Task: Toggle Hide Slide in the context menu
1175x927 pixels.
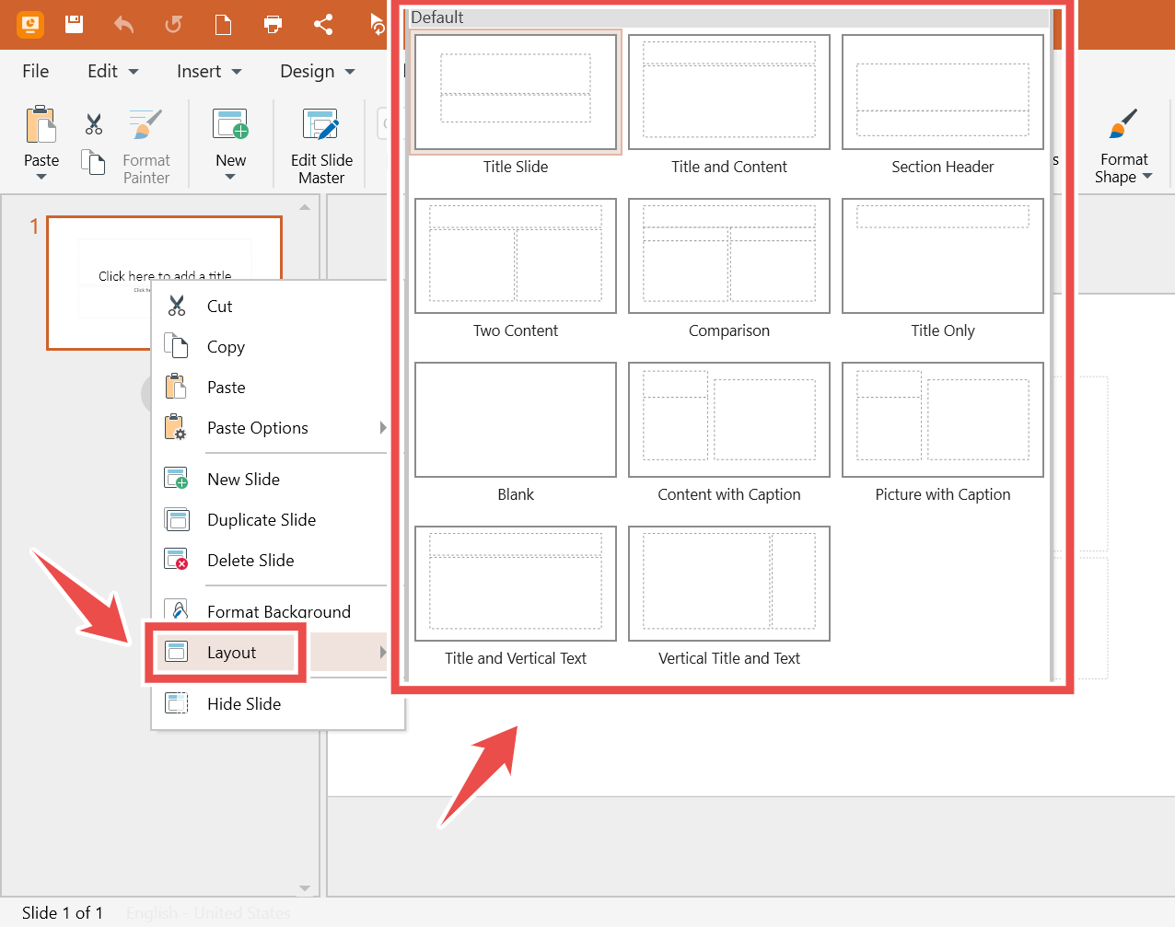Action: (x=243, y=703)
